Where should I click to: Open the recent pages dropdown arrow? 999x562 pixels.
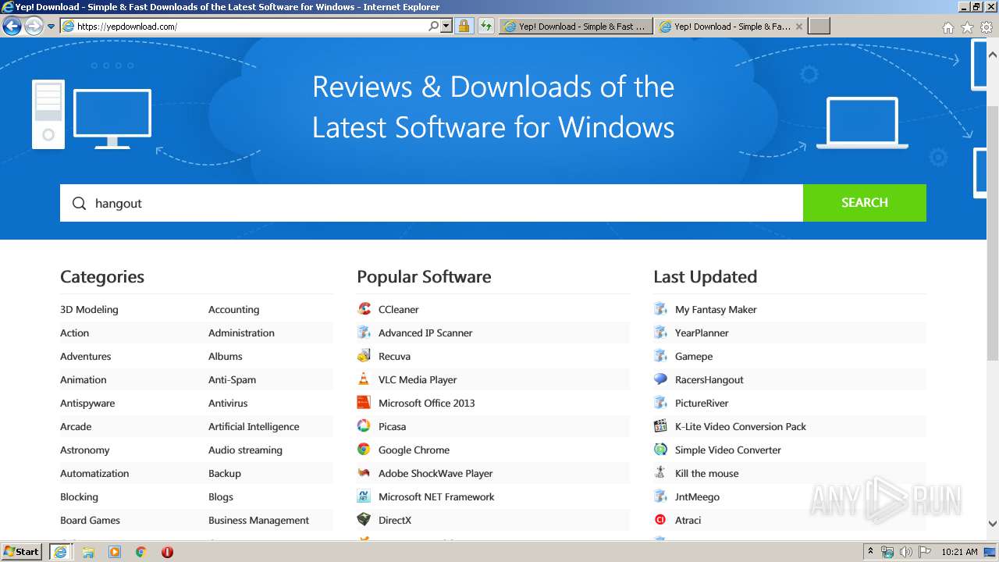click(x=51, y=27)
